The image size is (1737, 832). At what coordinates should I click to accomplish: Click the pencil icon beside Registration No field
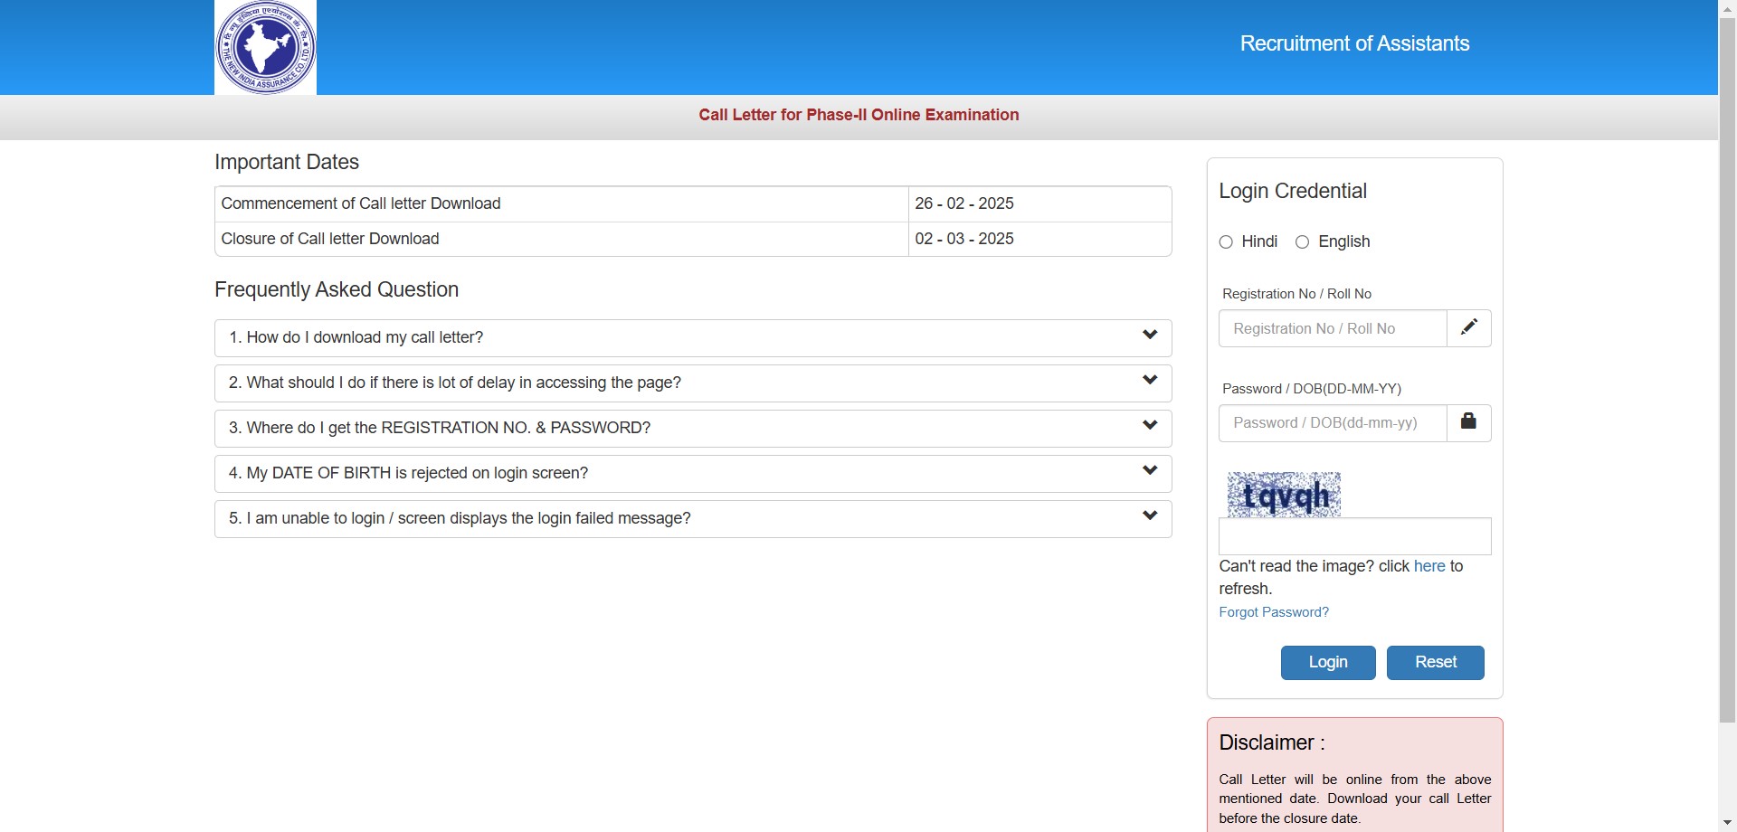coord(1468,327)
